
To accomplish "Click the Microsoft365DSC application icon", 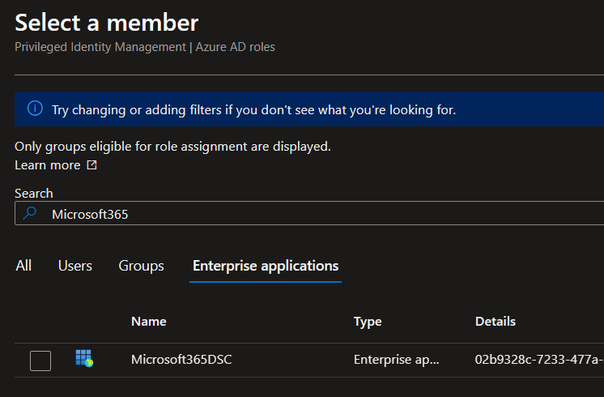I will (84, 358).
